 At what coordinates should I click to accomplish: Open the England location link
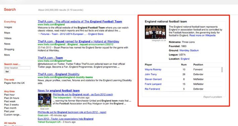185,59
